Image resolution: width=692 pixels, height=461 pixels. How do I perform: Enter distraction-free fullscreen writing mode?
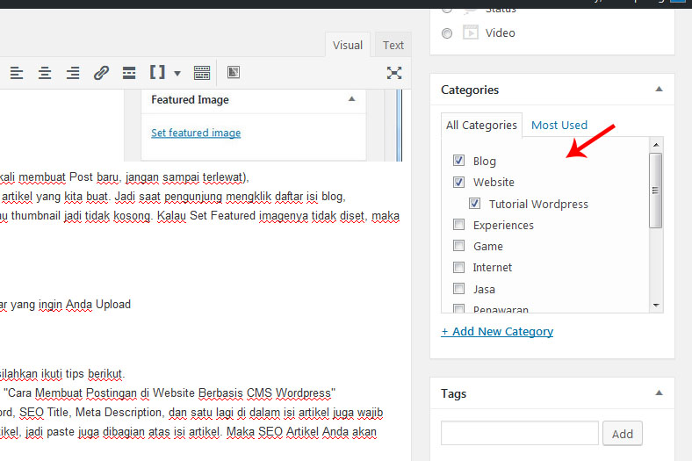(x=394, y=73)
